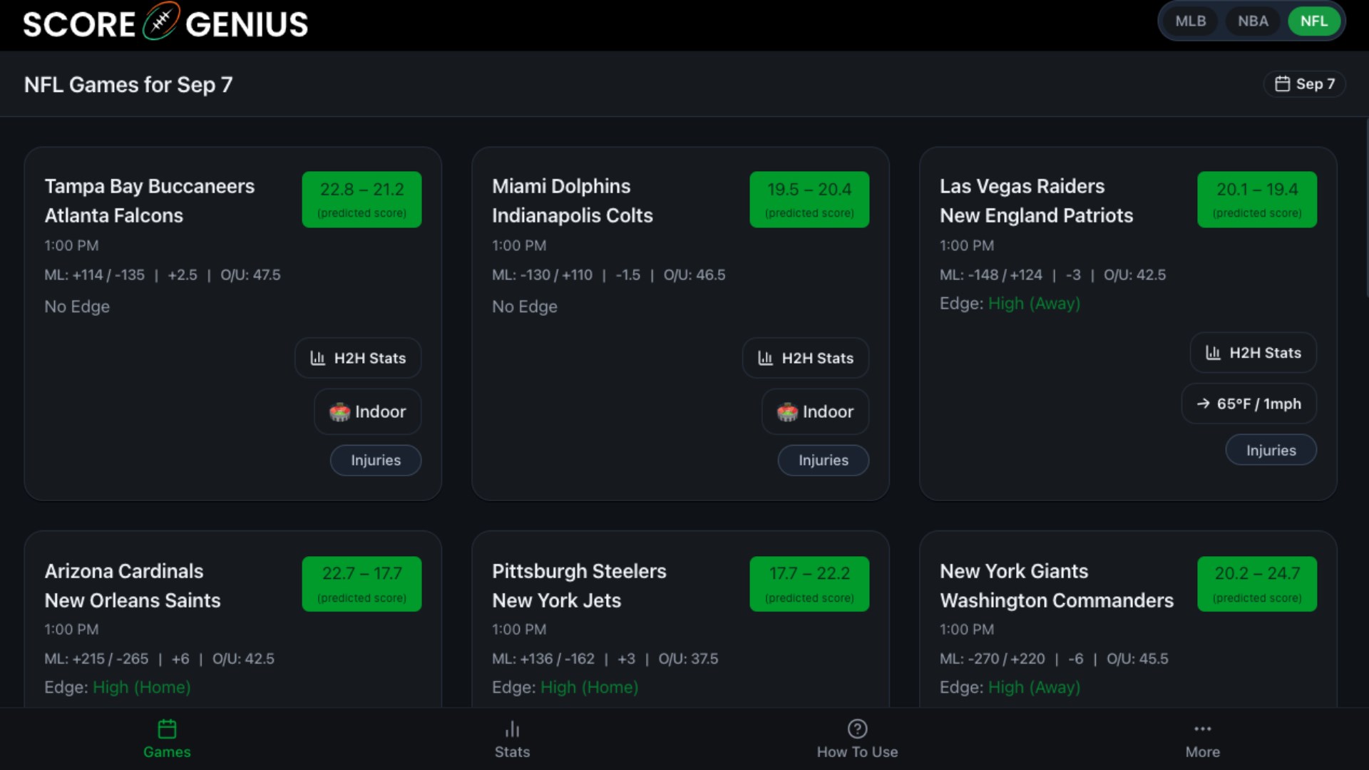Screen dimensions: 1369x770
Task: Click predicted score 22.7 – 17.7 badge
Action: click(362, 583)
